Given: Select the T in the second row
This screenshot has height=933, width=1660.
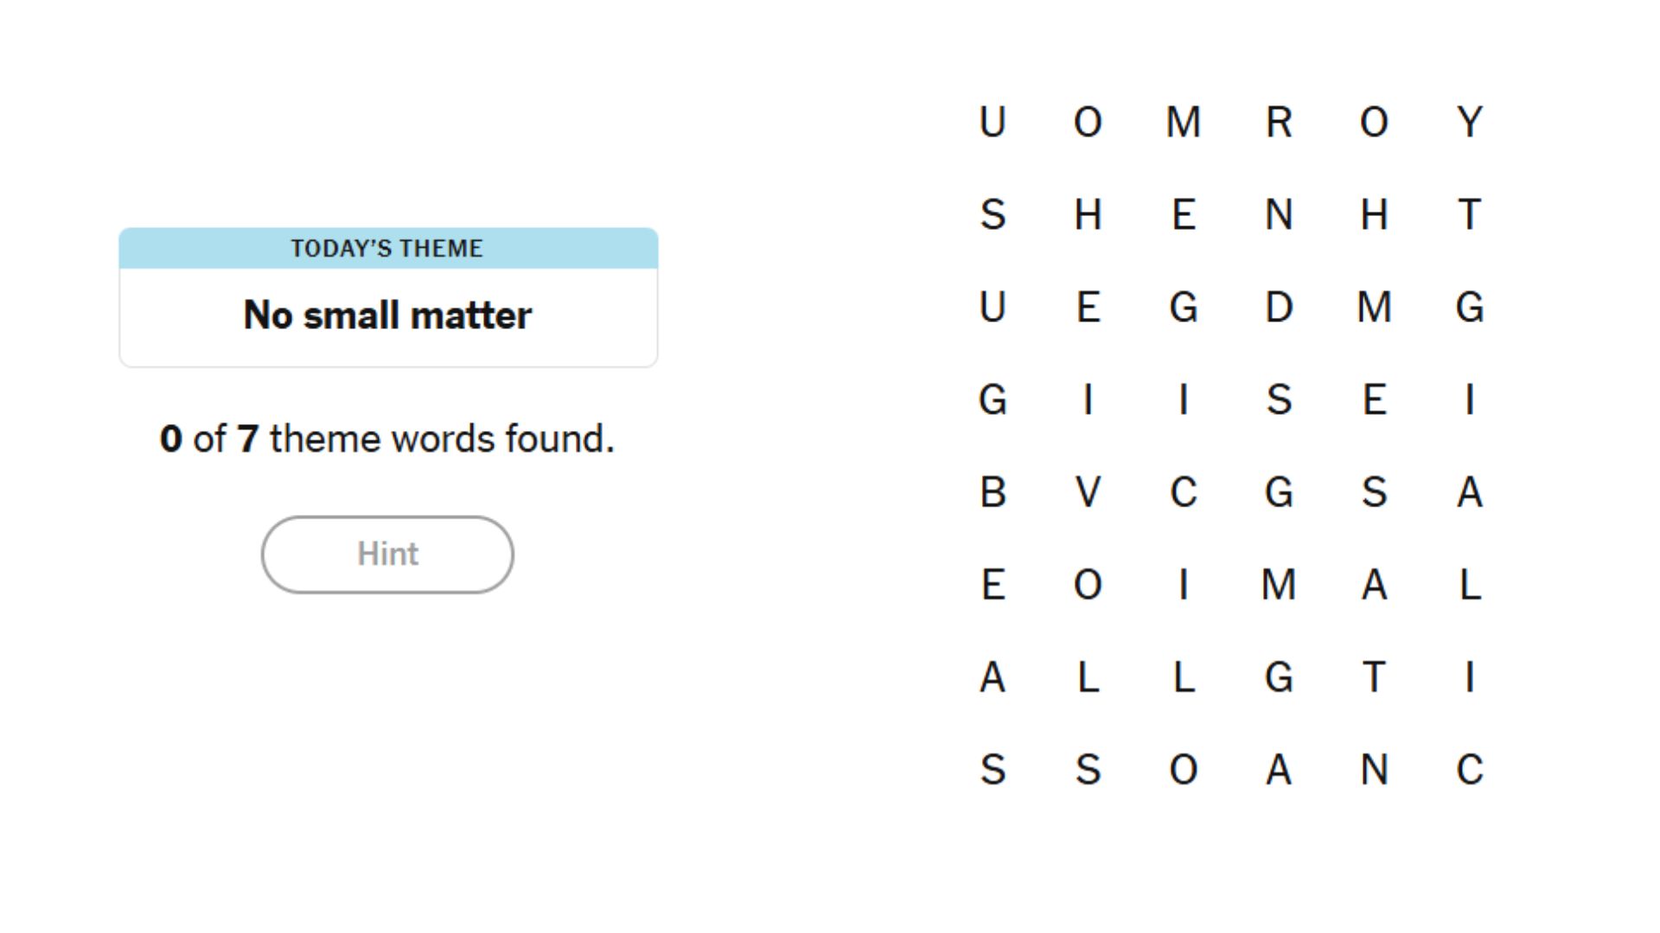Looking at the screenshot, I should 1470,214.
